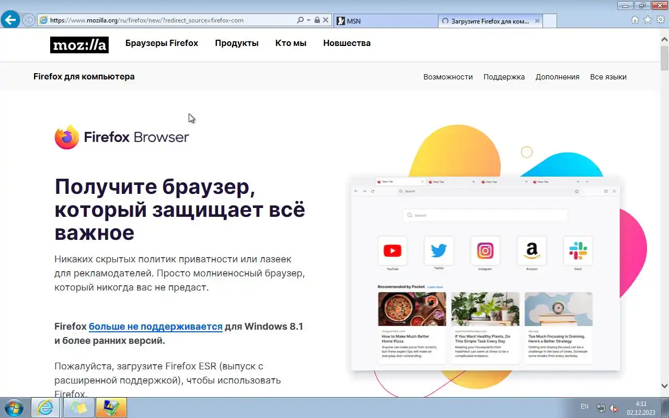This screenshot has height=418, width=669.
Task: Open the address bar autocomplete dropdown arrow
Action: 308,20
